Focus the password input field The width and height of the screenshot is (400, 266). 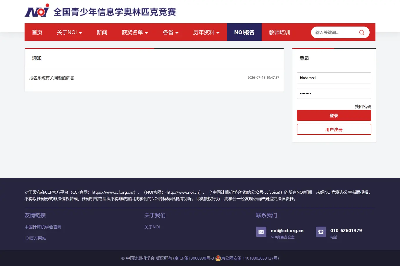(334, 93)
